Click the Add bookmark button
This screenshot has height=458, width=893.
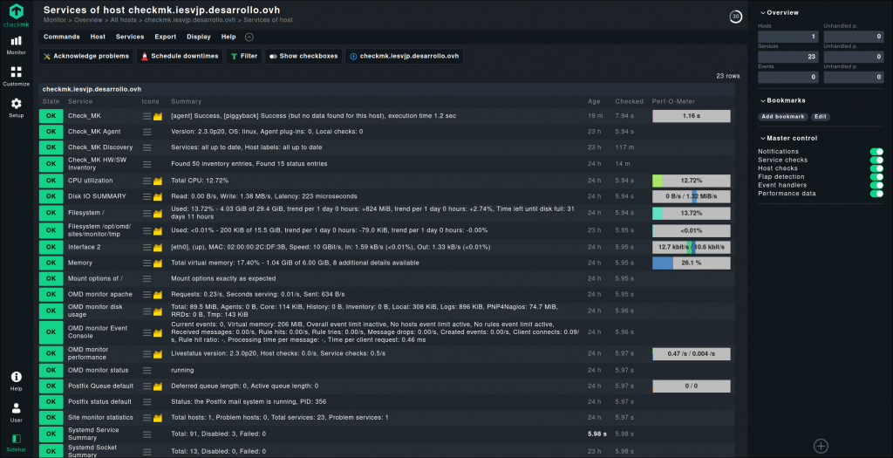point(783,116)
